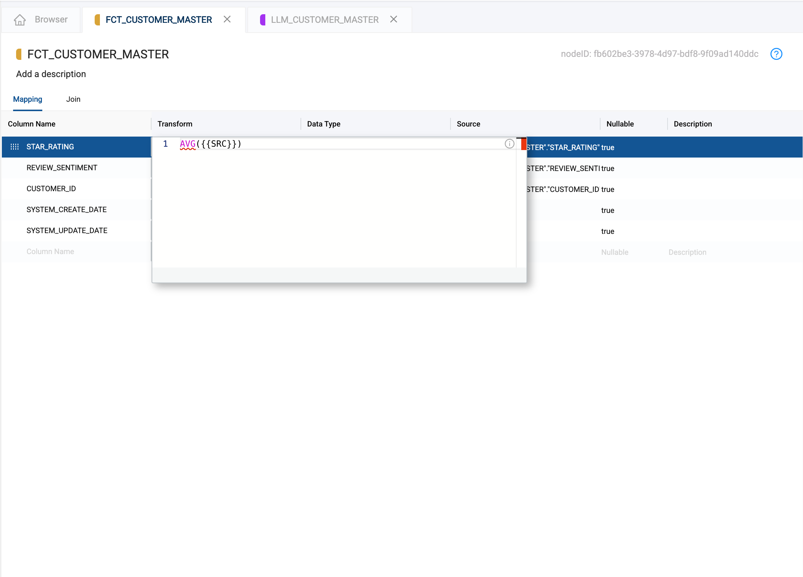Click the yellow node icon beside title
The height and width of the screenshot is (577, 803).
click(x=19, y=54)
